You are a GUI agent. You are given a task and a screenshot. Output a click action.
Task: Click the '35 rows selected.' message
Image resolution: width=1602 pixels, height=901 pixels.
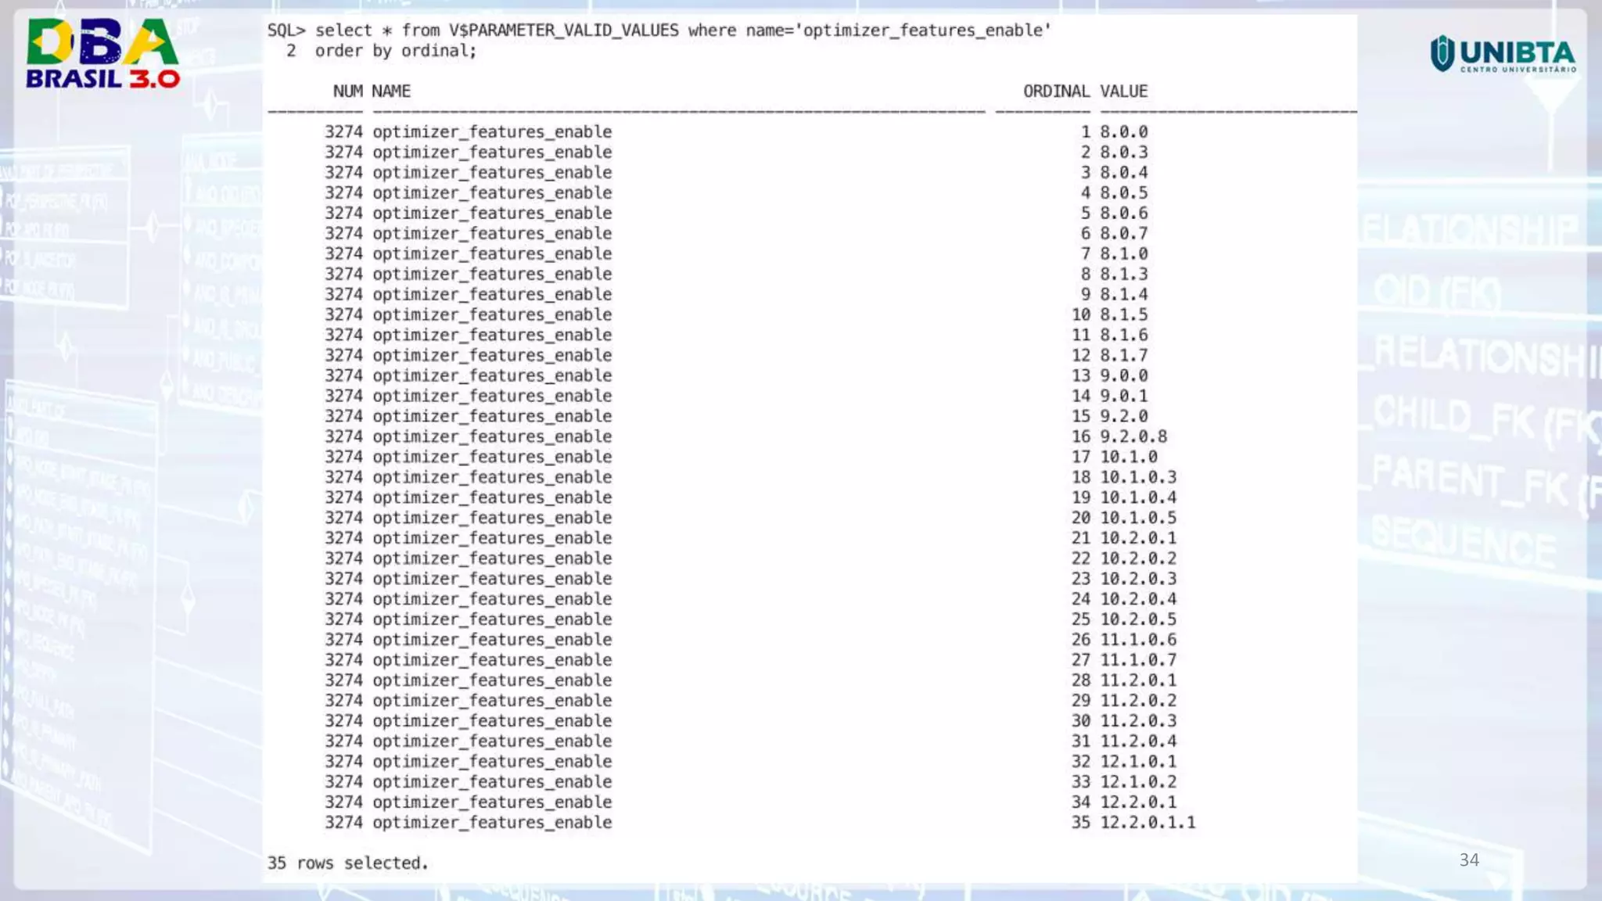point(347,863)
